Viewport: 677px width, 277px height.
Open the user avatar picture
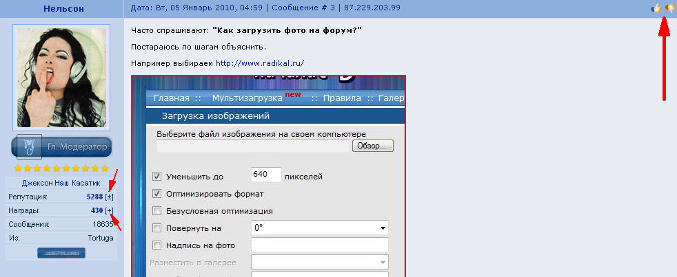tap(61, 77)
